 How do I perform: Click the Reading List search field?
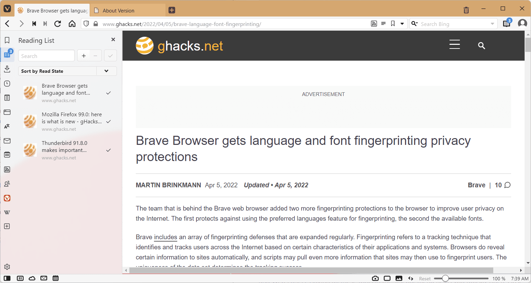pyautogui.click(x=46, y=56)
